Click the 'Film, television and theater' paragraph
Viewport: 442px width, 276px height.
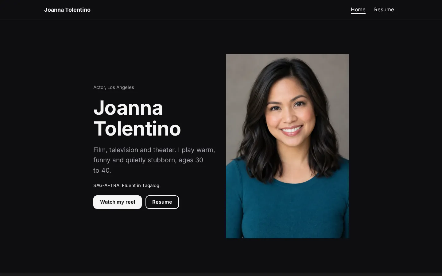(x=154, y=160)
